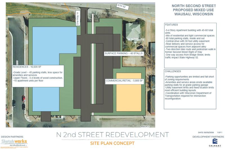Click the 3-4 Story Apartment building line
The height and width of the screenshot is (150, 225).
click(189, 32)
